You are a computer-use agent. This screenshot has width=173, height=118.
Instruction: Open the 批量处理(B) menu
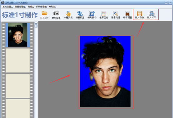21,7
